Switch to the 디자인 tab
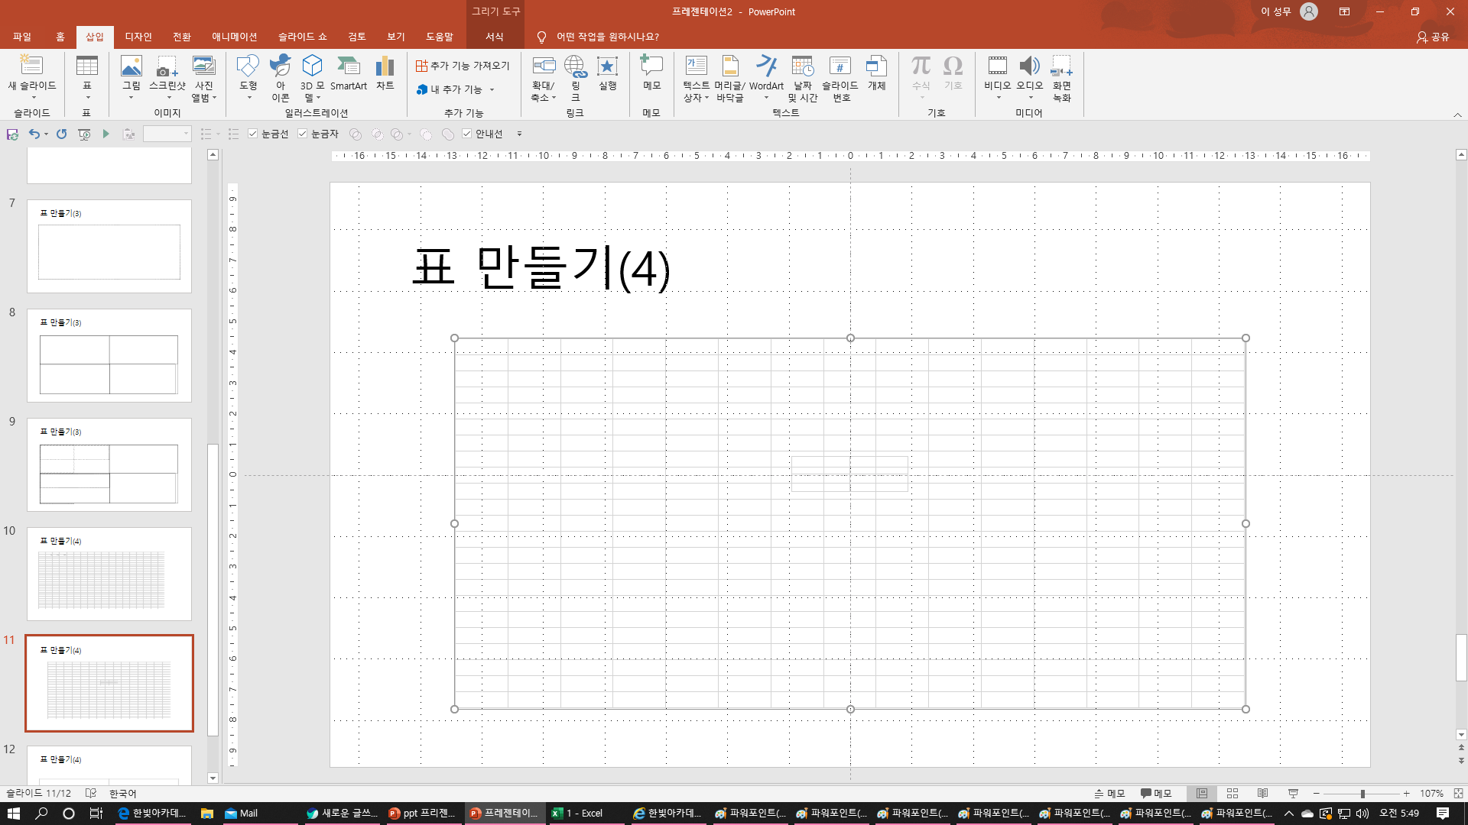1468x825 pixels. 138,37
